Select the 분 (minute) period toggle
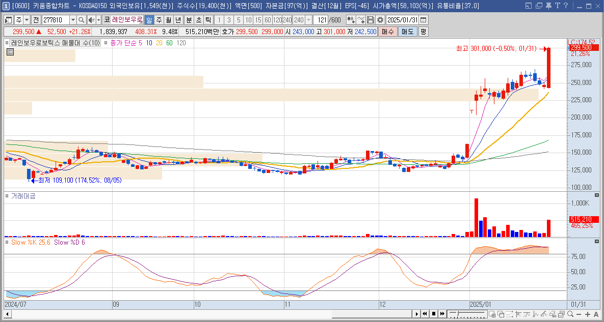 [189, 20]
